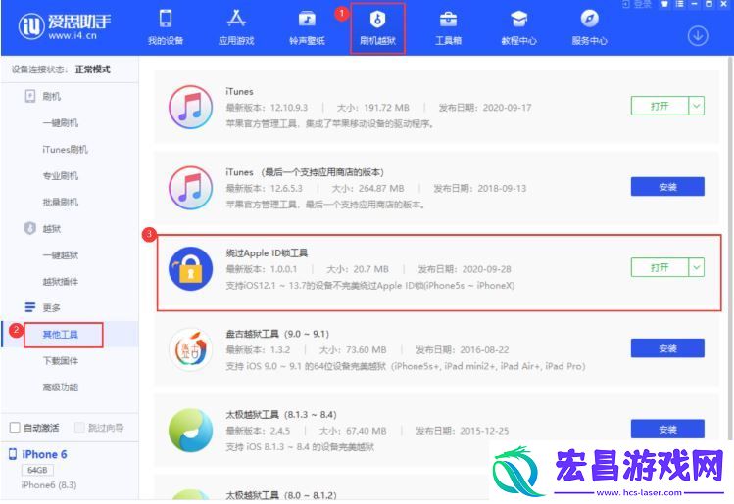Click the 盘古越狱工具 app icon
Screen dimensions: 734x504
pos(190,349)
